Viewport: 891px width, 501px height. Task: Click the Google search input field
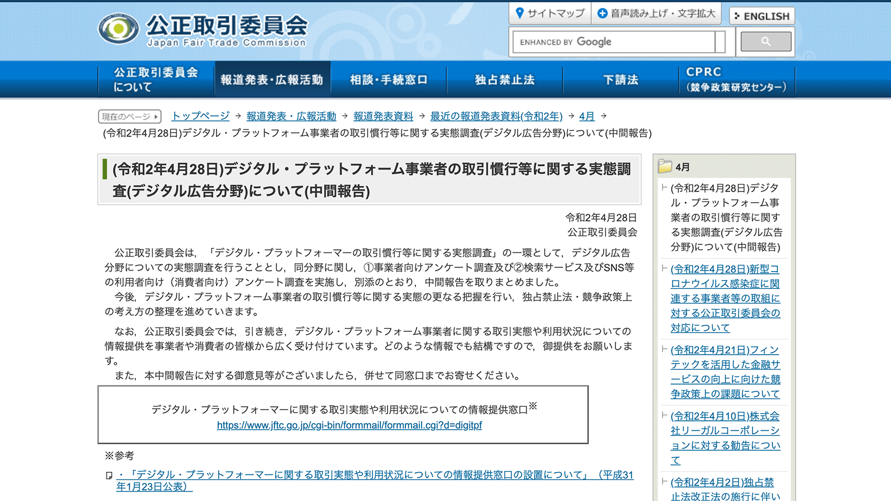(615, 42)
